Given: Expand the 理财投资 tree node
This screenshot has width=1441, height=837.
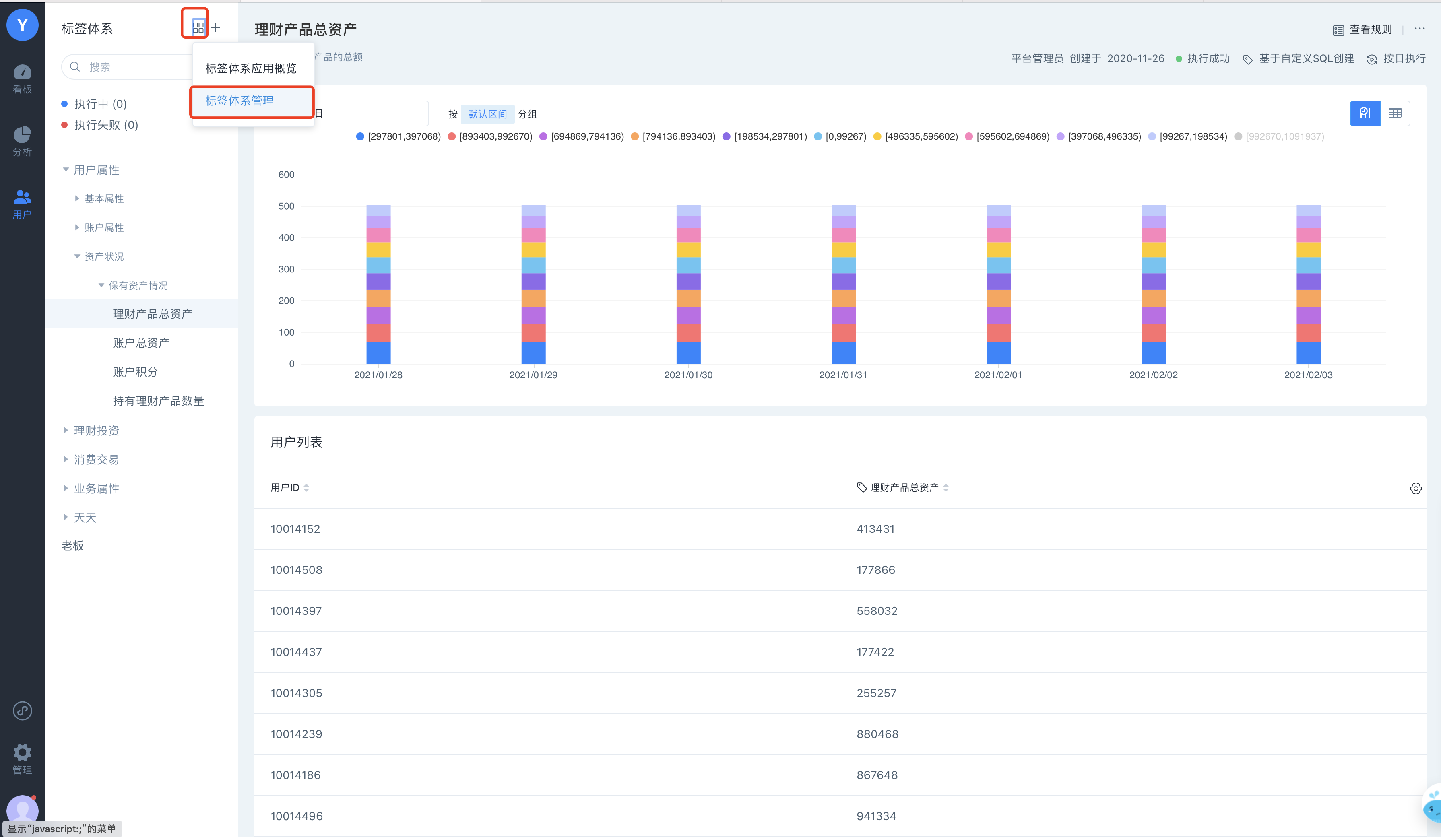Looking at the screenshot, I should point(66,430).
